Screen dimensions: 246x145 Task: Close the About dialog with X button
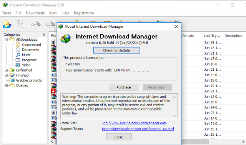(x=176, y=27)
